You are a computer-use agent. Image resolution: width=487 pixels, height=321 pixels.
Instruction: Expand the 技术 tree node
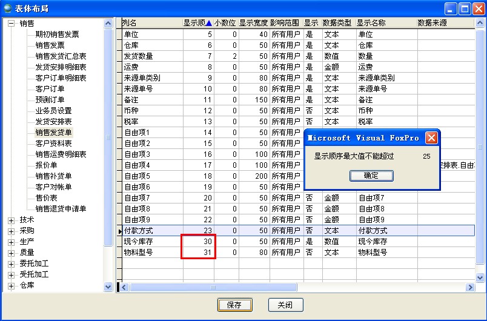(x=11, y=220)
